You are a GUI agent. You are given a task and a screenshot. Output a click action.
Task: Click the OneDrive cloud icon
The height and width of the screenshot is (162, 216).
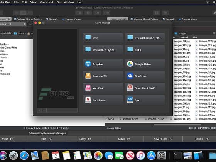click(130, 76)
